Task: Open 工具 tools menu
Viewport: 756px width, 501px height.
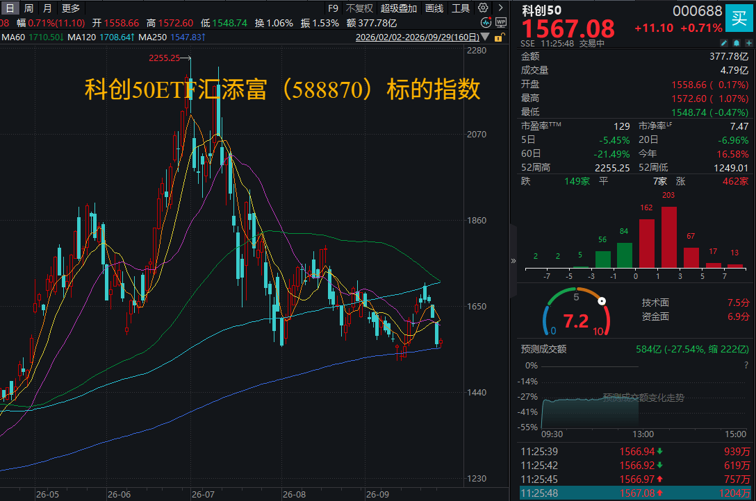Action: click(461, 8)
